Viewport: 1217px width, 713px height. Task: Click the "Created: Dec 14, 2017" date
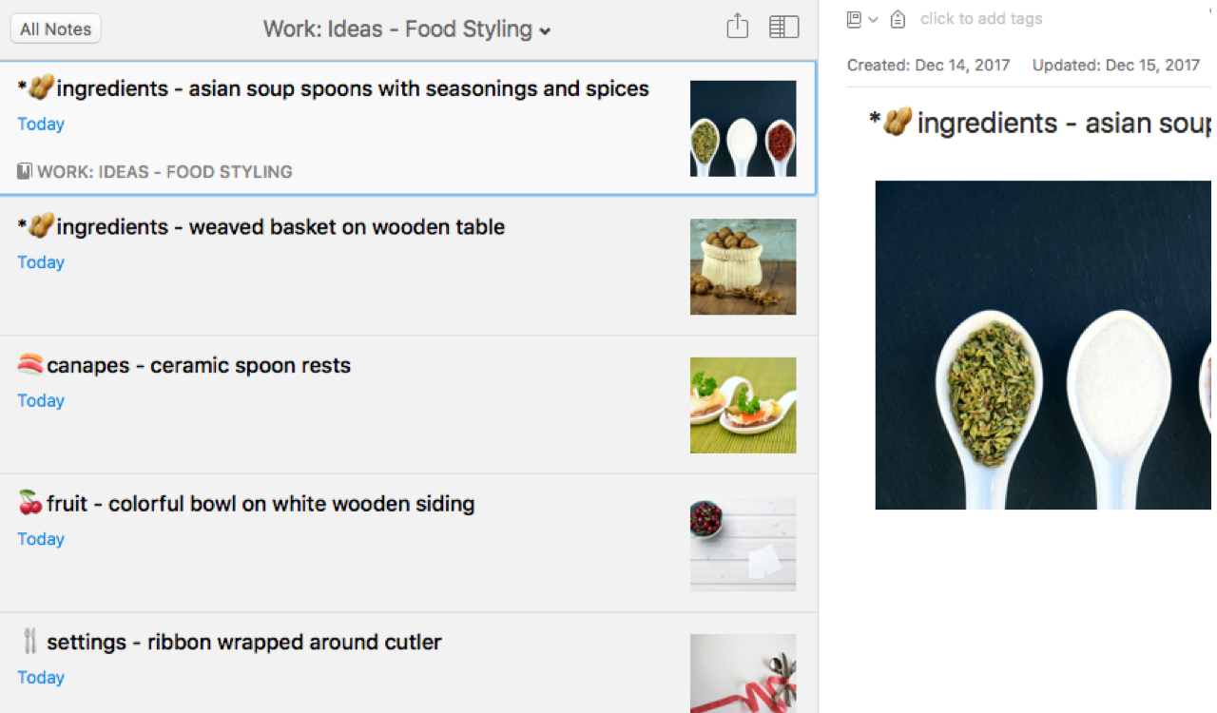(928, 66)
